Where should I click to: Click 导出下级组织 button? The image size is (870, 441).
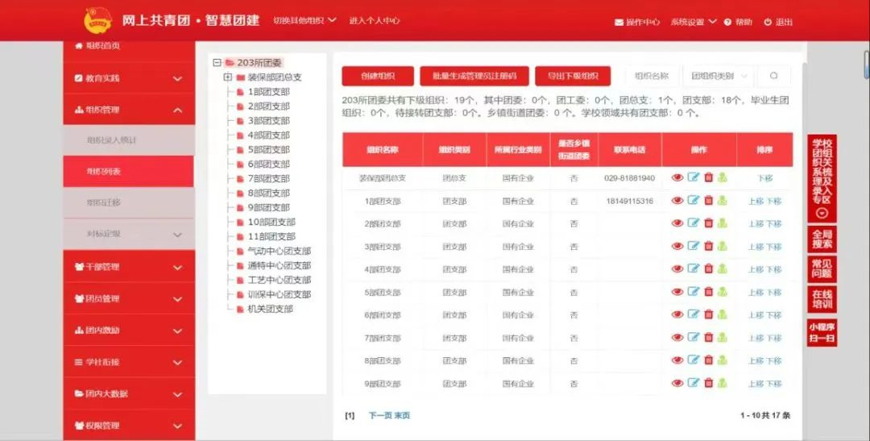573,76
